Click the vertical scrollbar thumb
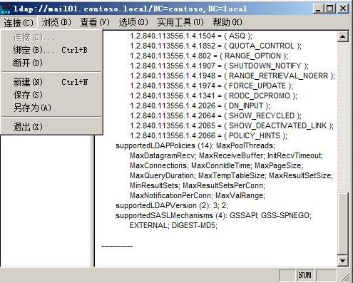The image size is (353, 283). (x=342, y=224)
